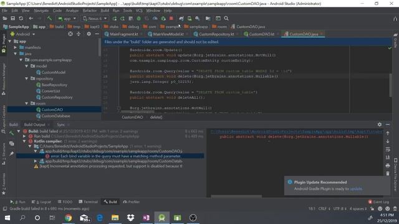Click the Run app icon in toolbar
This screenshot has height=224, width=399.
(114, 18)
